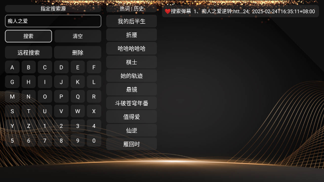Tap letter key A

[x=12, y=67]
